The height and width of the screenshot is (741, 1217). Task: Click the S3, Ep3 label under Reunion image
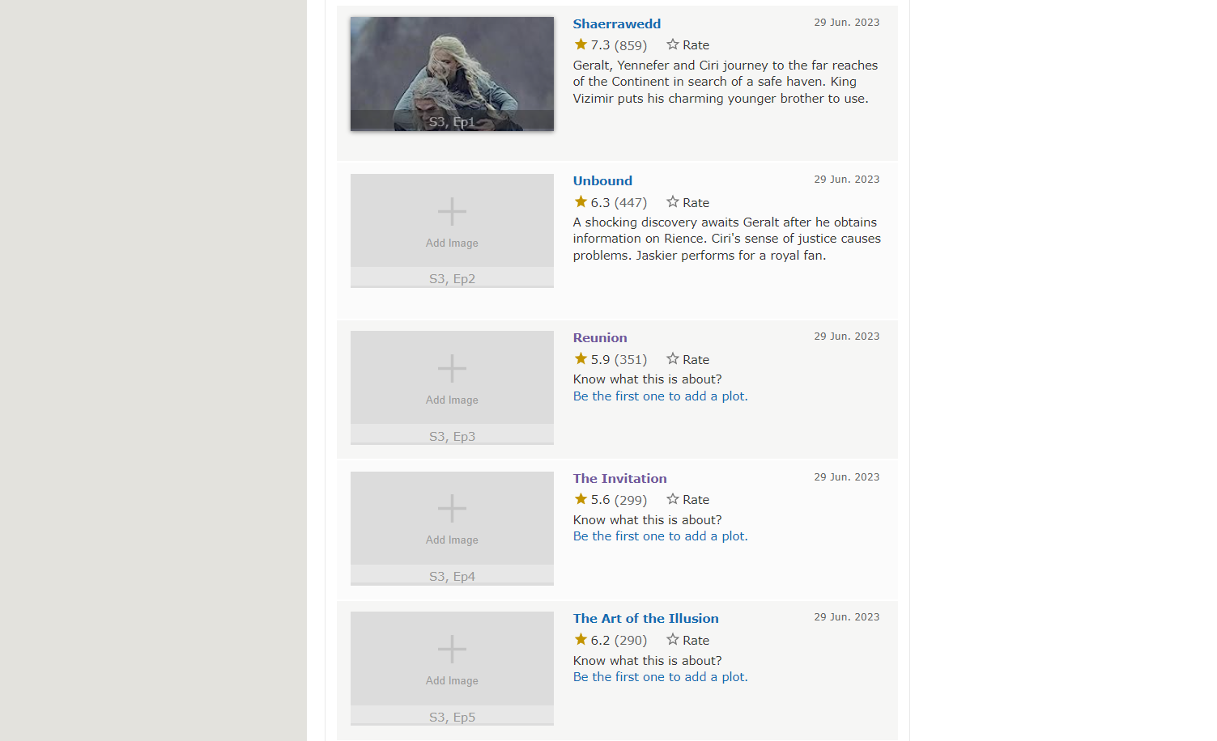(x=452, y=437)
